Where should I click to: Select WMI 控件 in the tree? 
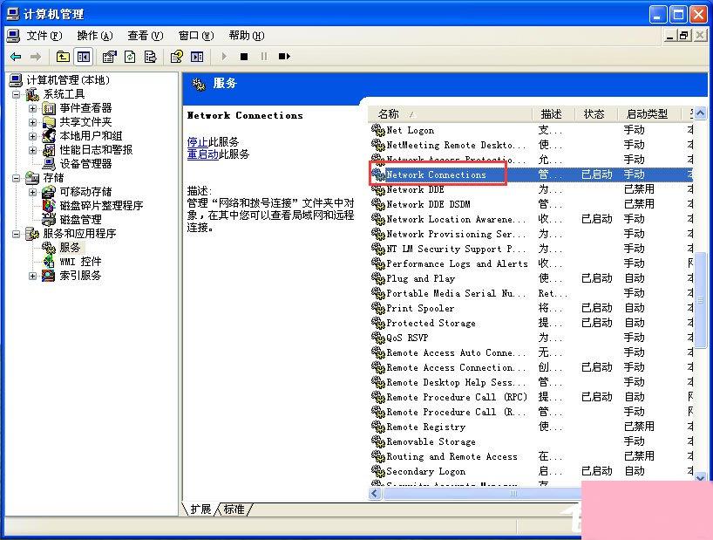point(80,262)
